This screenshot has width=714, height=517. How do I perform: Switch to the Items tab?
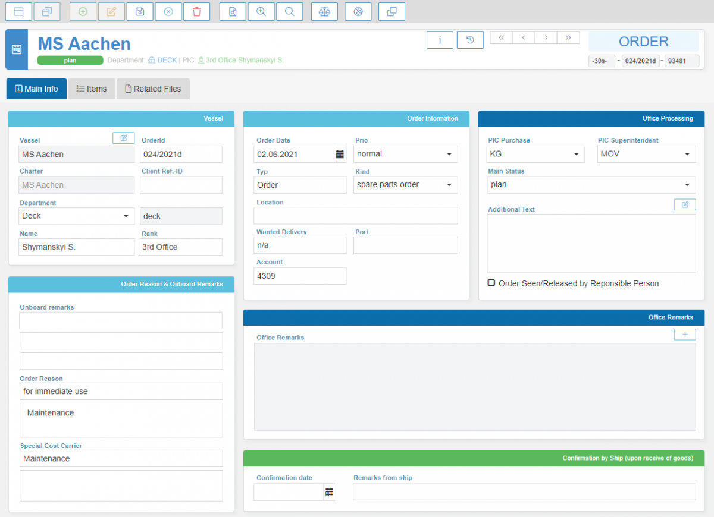[x=92, y=88]
